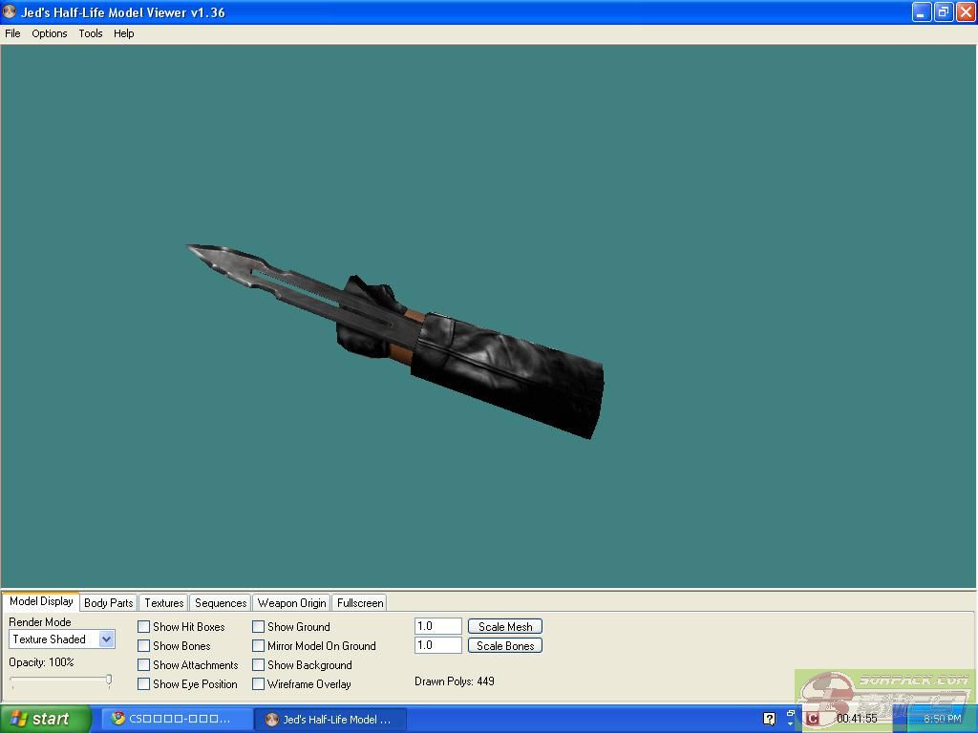Click the Scale Bones value field
978x733 pixels.
click(437, 645)
